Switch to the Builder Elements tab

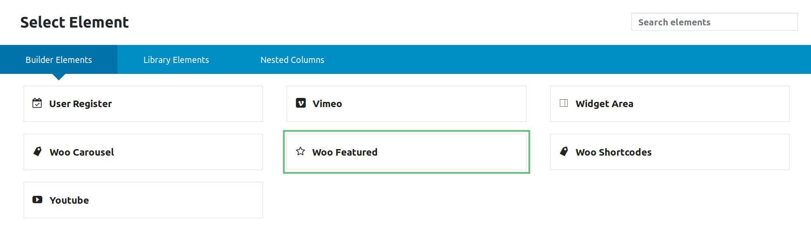(59, 60)
